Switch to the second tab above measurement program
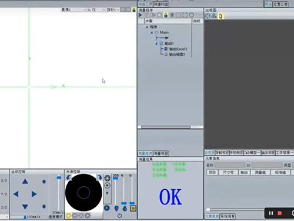Screen dimensions: 294x221 point(161,4)
